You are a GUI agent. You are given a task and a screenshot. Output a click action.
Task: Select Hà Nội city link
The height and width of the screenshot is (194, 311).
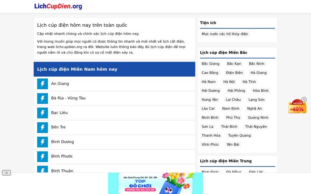(x=229, y=82)
